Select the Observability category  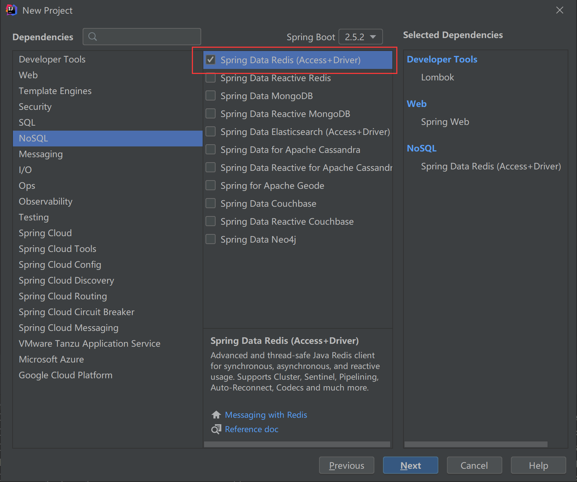(x=108, y=201)
